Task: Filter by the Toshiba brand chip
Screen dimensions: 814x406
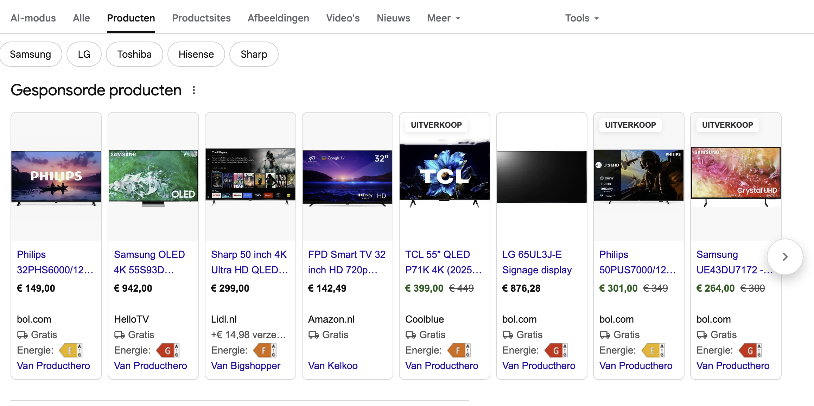Action: [134, 54]
